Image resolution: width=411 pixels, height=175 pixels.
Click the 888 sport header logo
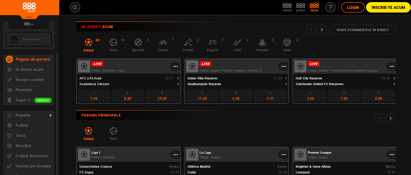[x=314, y=7]
